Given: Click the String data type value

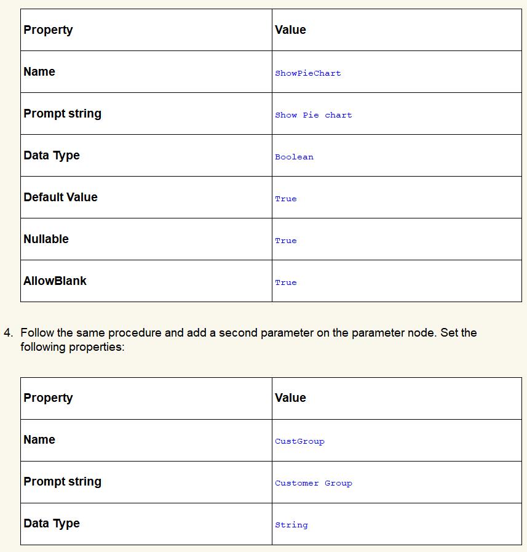Looking at the screenshot, I should [291, 525].
